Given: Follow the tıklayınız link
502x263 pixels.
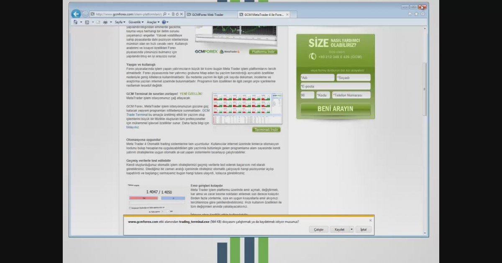Looking at the screenshot, I should click(x=133, y=127).
